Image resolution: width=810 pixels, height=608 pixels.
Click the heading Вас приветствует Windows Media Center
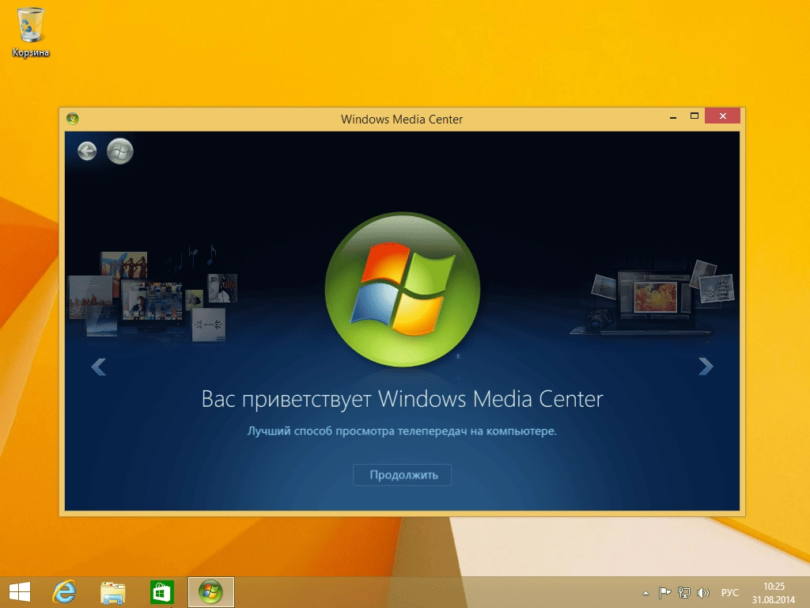[402, 399]
